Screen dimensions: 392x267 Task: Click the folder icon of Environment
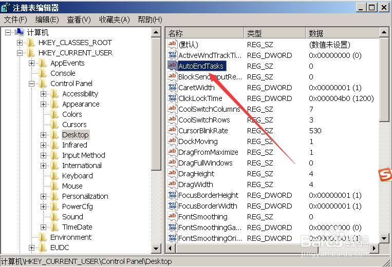43,237
